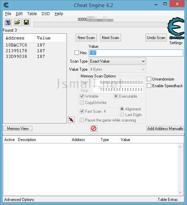Click the Value column header in results
This screenshot has height=205, width=187.
click(50, 38)
